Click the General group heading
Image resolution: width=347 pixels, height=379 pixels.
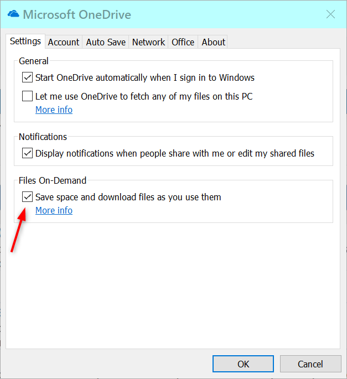point(34,61)
